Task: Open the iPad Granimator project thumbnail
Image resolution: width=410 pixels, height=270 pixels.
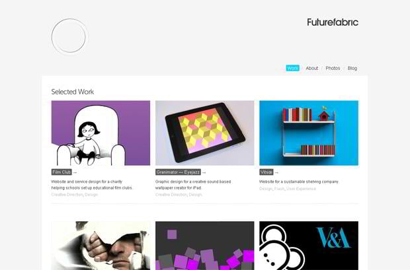Action: tap(204, 133)
